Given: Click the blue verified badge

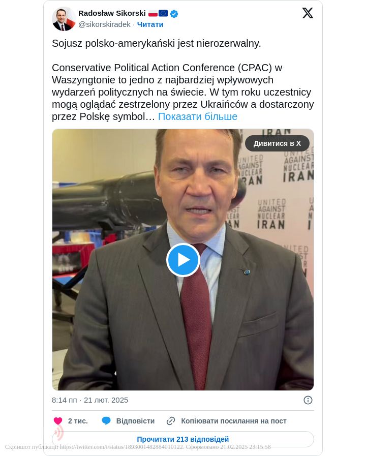Looking at the screenshot, I should coord(174,14).
